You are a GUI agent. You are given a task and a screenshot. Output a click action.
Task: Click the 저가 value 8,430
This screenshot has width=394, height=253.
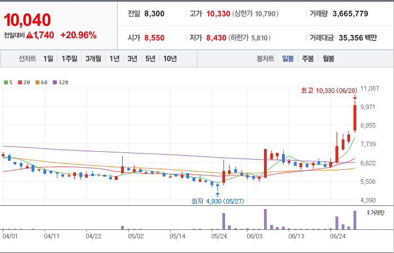(216, 38)
